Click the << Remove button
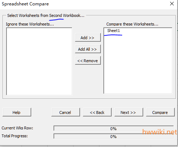Screen dimensions: 178x147 [x=88, y=61]
